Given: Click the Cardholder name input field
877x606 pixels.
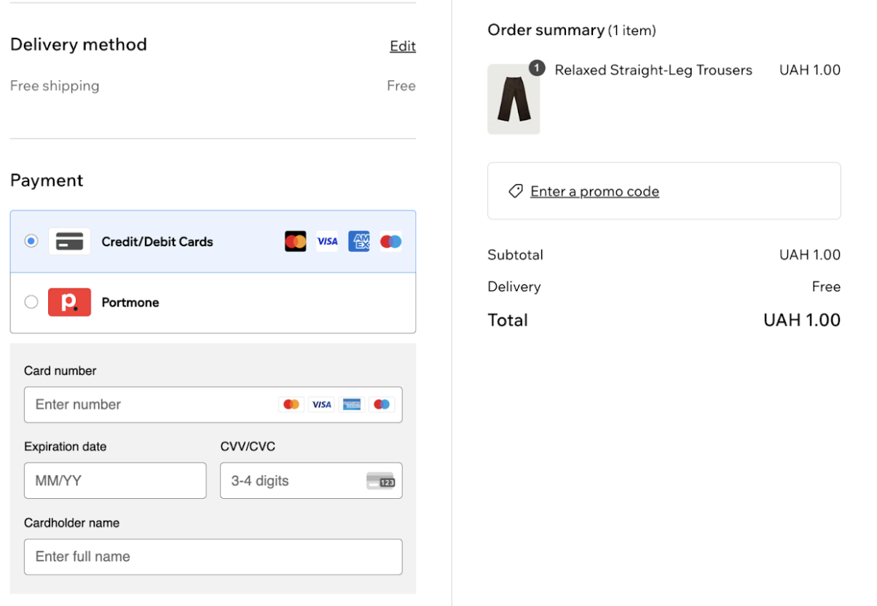Looking at the screenshot, I should pyautogui.click(x=146, y=556).
